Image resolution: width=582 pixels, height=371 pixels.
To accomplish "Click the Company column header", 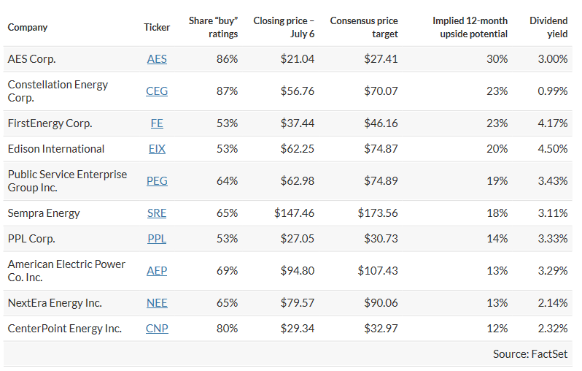I will coord(28,27).
